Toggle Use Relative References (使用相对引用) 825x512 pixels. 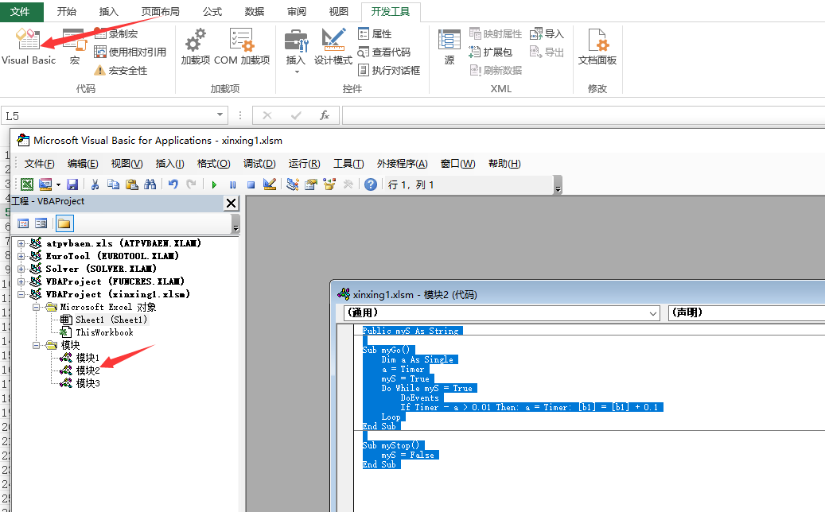130,52
